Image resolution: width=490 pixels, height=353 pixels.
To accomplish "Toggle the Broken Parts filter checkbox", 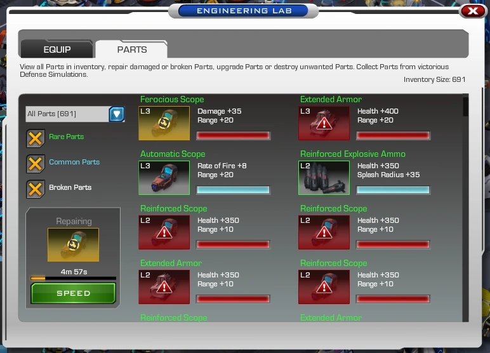I will (x=36, y=189).
